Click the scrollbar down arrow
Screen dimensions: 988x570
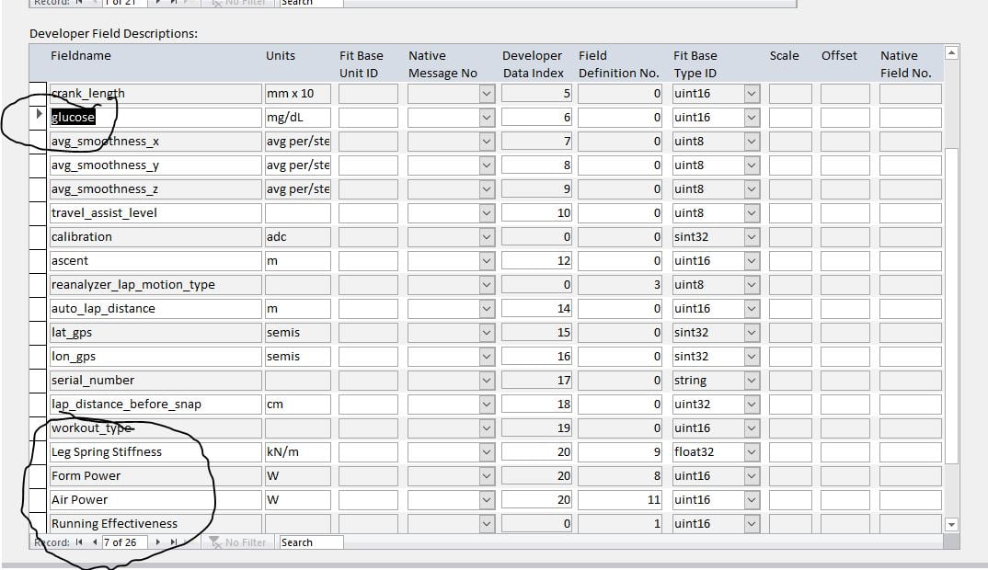point(951,524)
